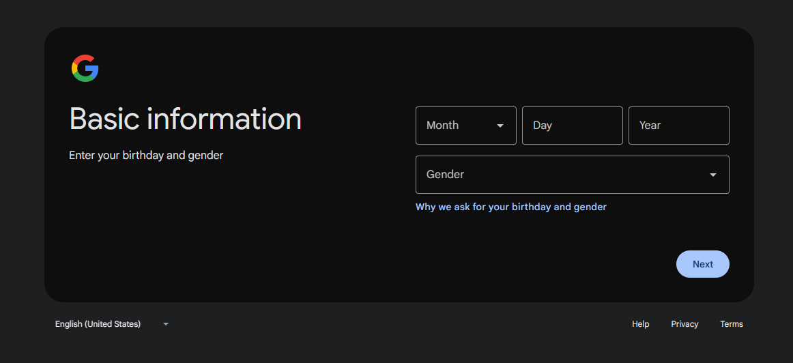The width and height of the screenshot is (793, 363).
Task: Focus the Day input field
Action: [572, 126]
